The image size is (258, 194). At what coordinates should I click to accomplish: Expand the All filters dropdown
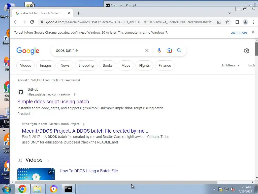tap(230, 65)
